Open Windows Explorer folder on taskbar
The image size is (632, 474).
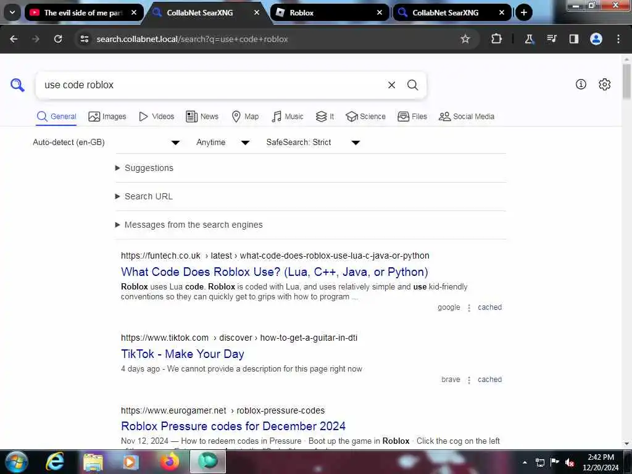coord(93,462)
